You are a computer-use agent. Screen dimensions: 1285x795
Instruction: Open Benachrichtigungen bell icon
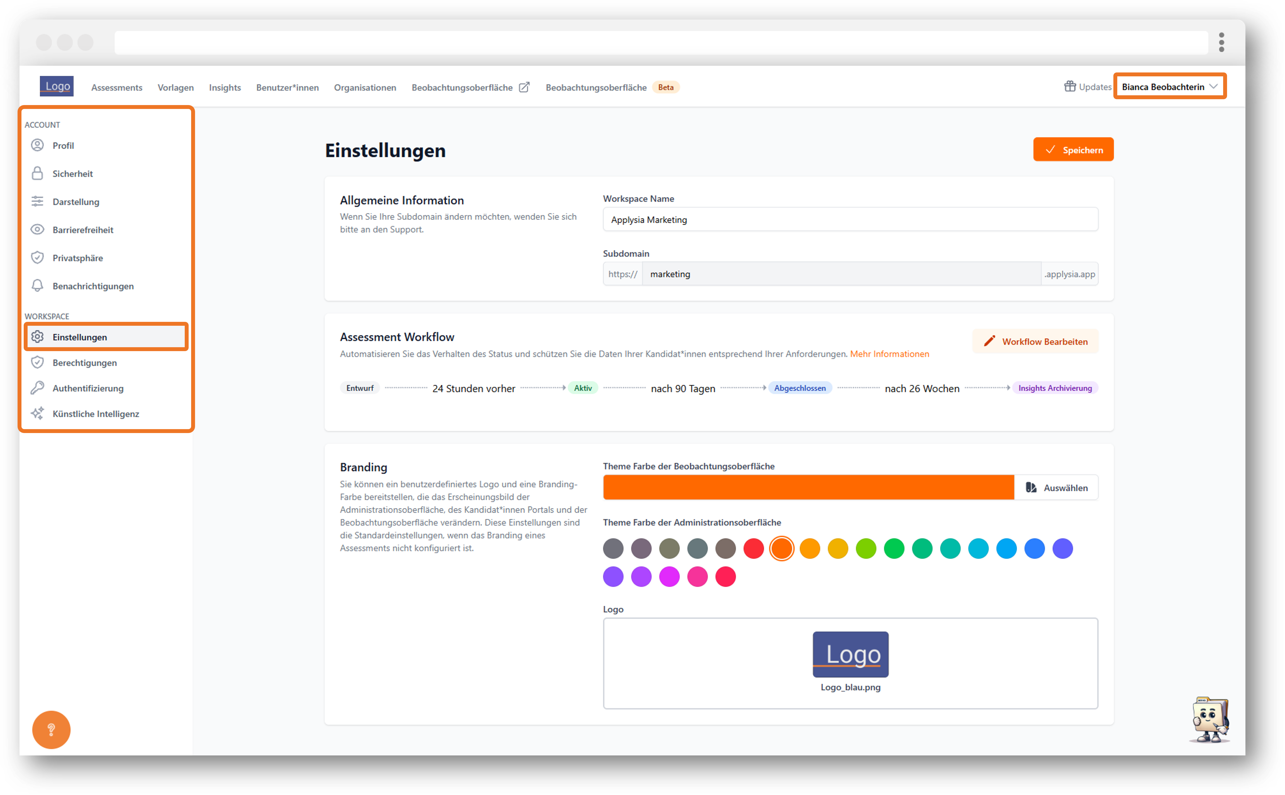(37, 286)
